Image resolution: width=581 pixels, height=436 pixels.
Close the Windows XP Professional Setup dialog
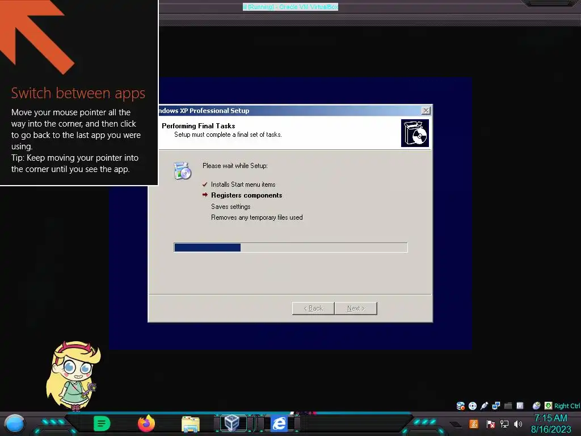(x=426, y=111)
